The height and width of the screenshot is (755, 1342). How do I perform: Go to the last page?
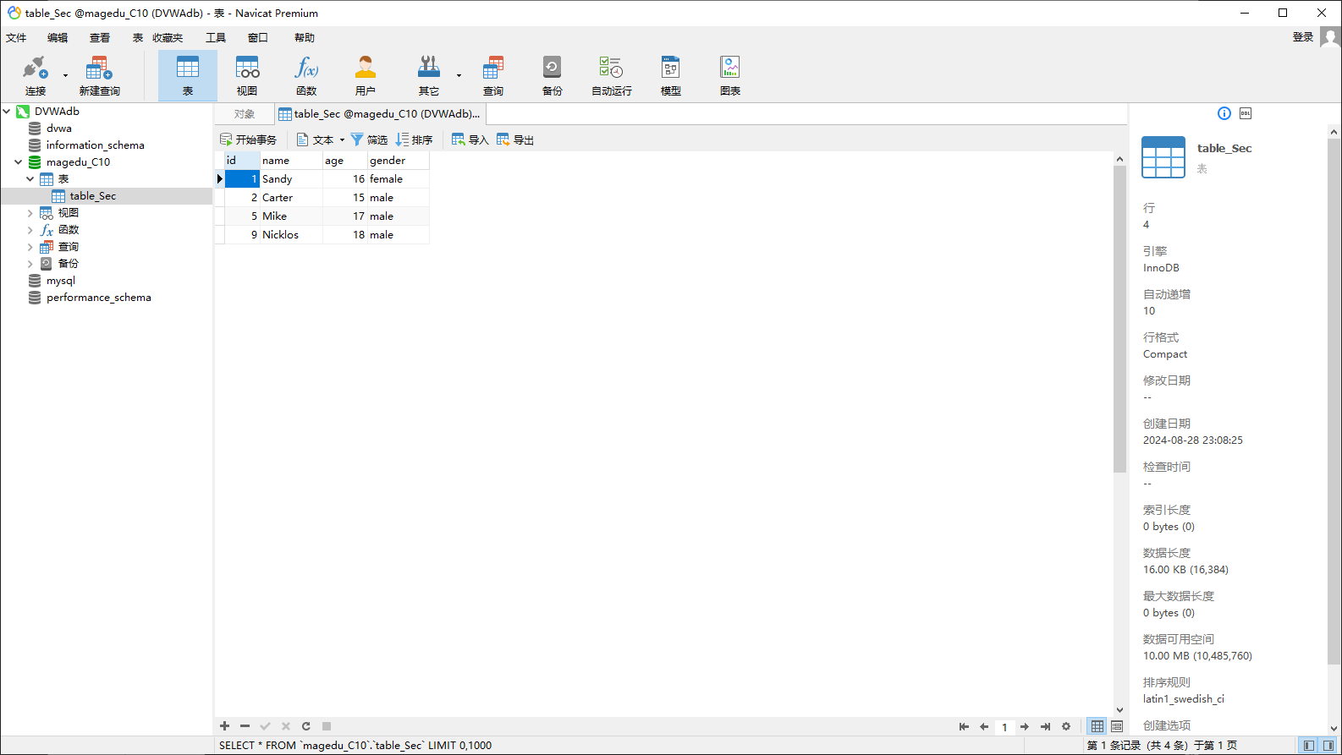click(1045, 726)
